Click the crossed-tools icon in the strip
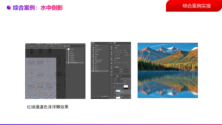Viewport: 222px width, 125px height. [112, 72]
